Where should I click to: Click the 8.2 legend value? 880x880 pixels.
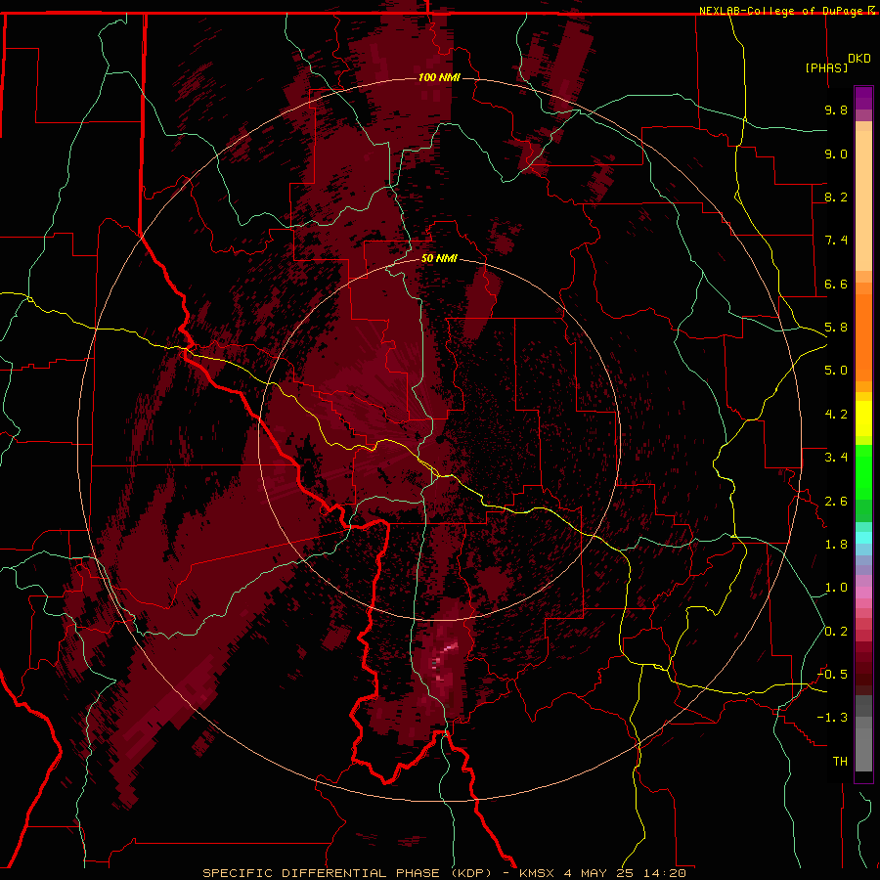click(836, 197)
